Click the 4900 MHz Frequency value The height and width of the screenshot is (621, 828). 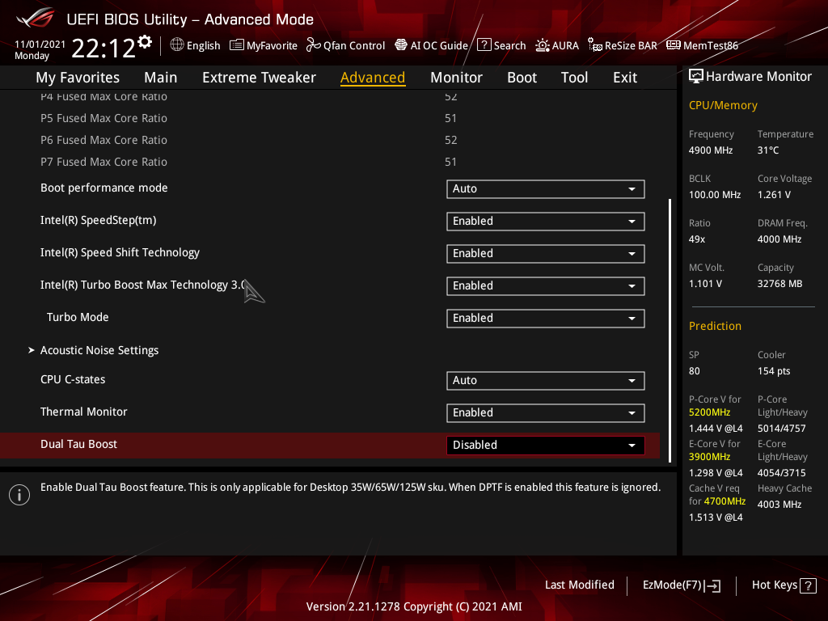tap(710, 150)
